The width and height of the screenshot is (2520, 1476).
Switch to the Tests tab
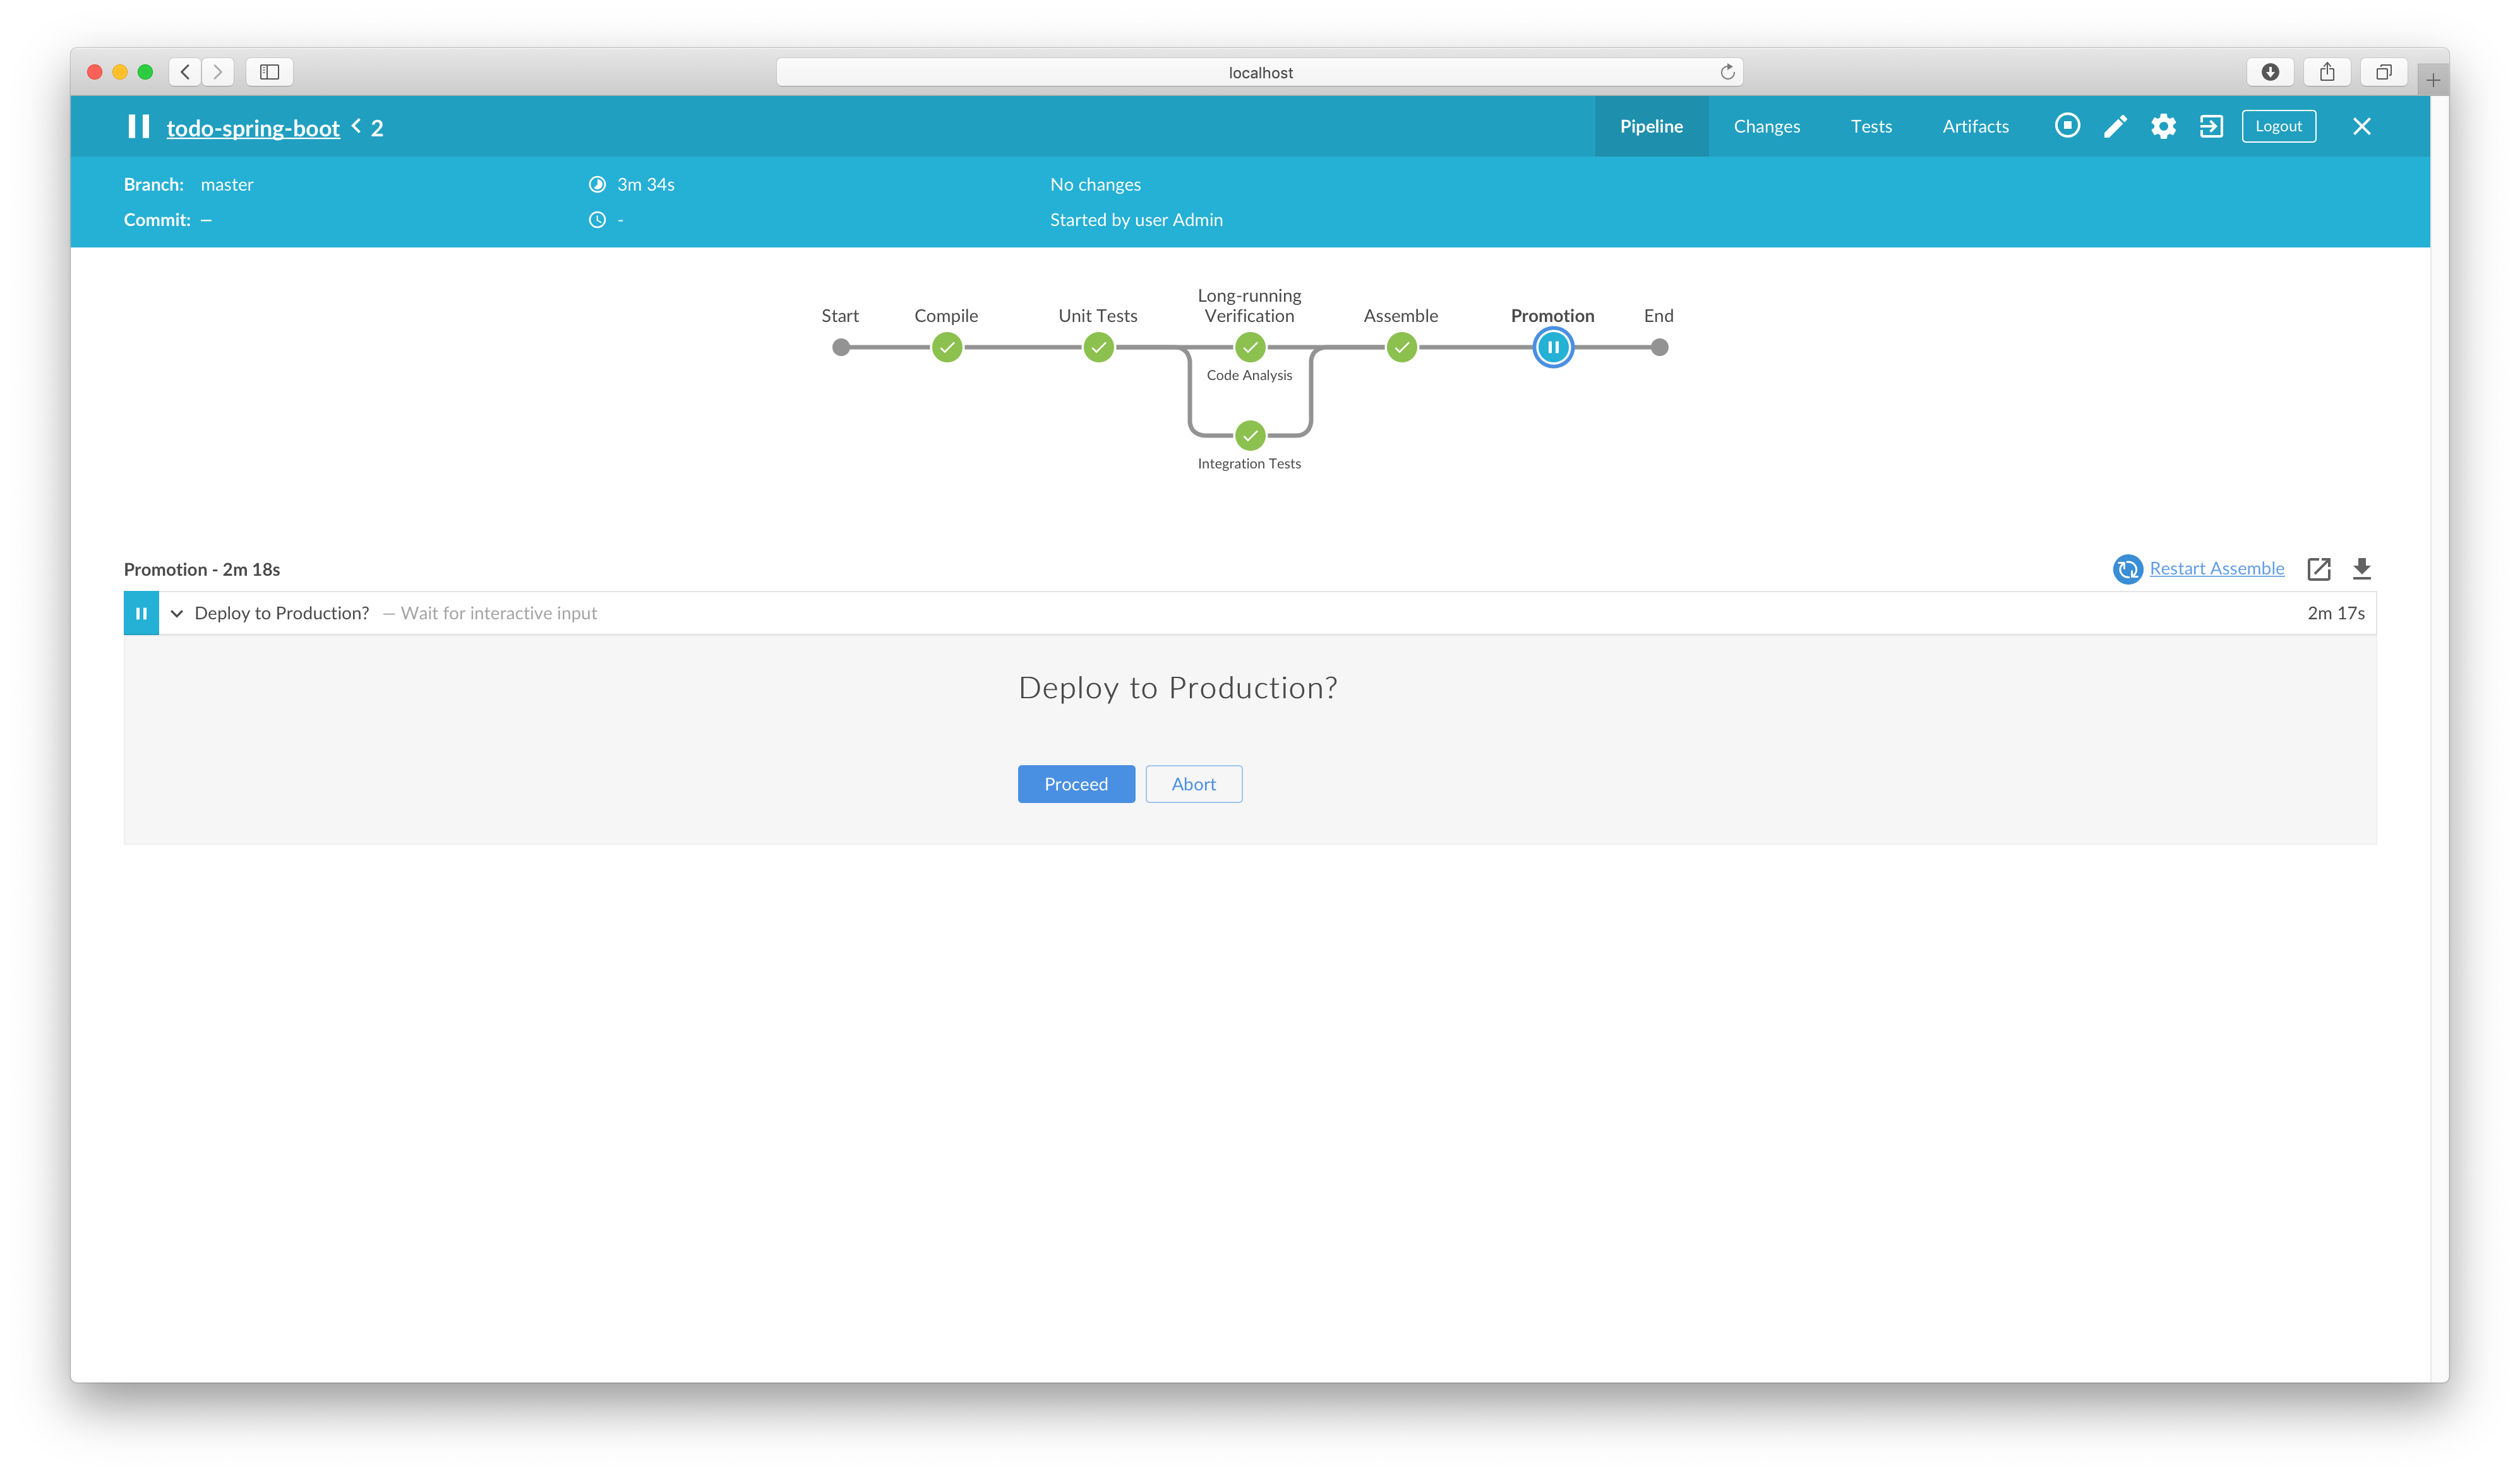(x=1871, y=126)
